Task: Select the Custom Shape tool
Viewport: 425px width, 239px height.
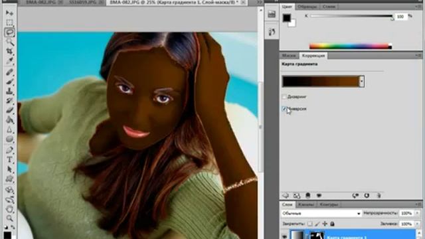Action: [x=9, y=179]
